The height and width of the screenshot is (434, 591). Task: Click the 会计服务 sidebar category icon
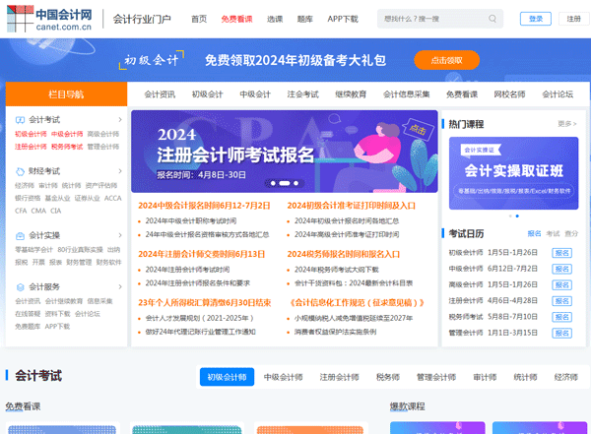[20, 287]
